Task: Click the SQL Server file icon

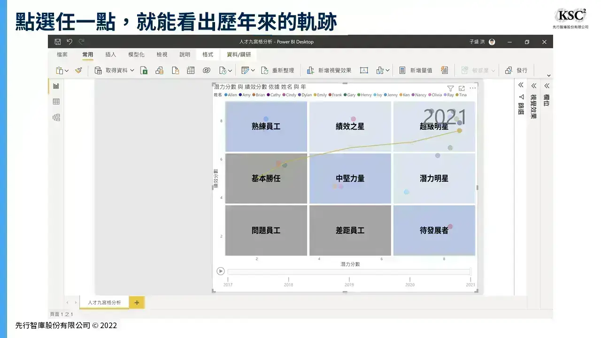Action: [175, 70]
